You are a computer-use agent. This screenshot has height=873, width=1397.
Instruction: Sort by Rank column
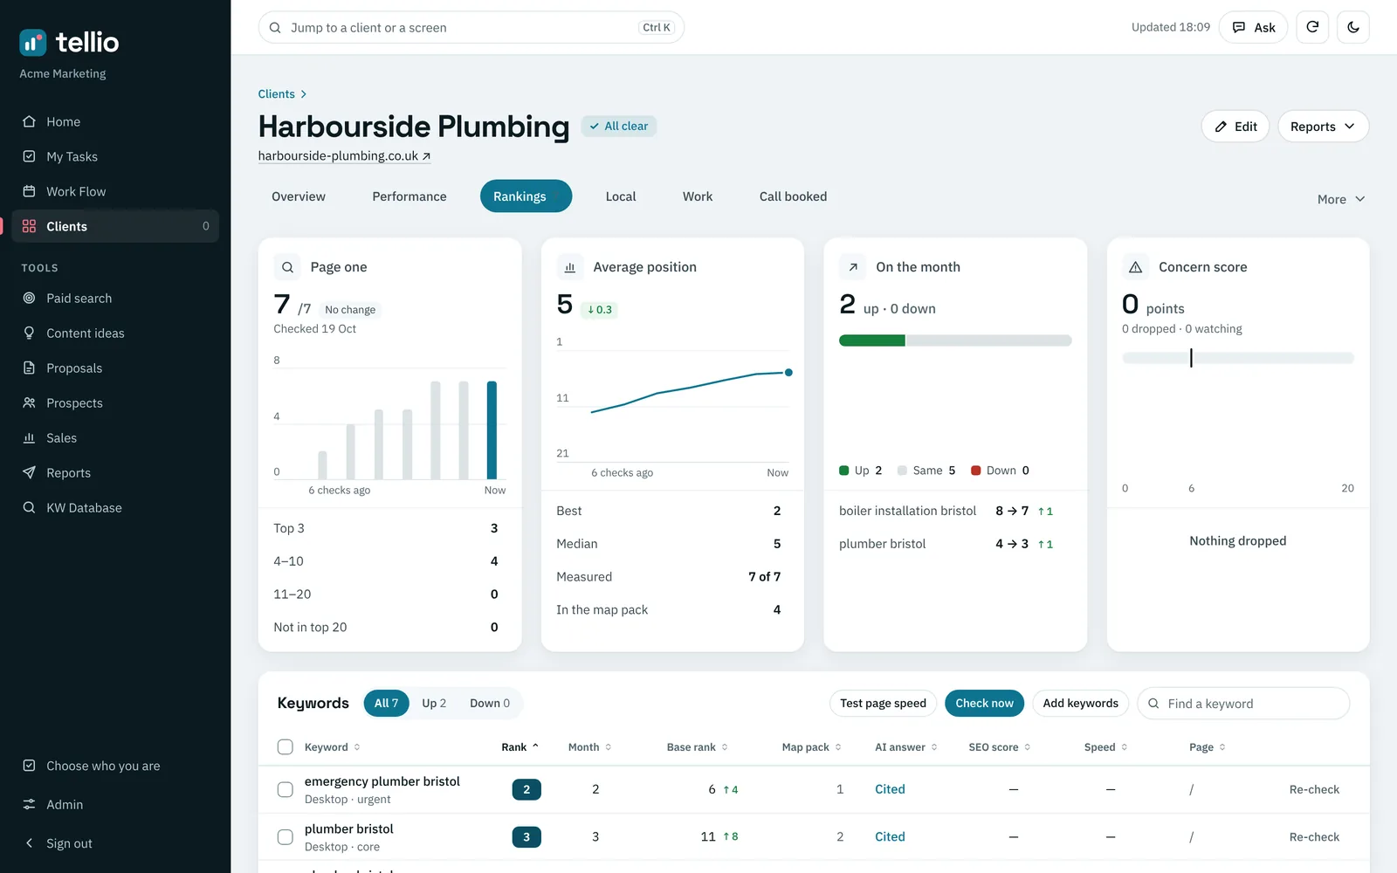pyautogui.click(x=520, y=747)
